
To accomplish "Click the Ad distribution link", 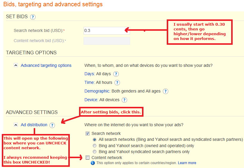I will (x=34, y=125).
